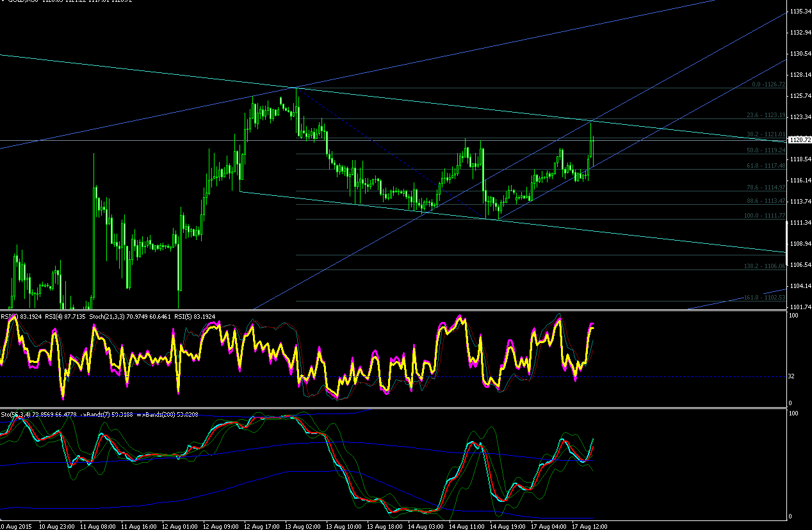Click the 10 Aug 23:00 time label
Image resolution: width=812 pixels, height=530 pixels.
coord(56,526)
